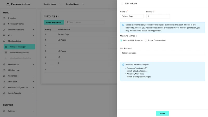Image resolution: width=208 pixels, height=117 pixels.
Task: Click the Audiences people icon
Action: point(4,76)
